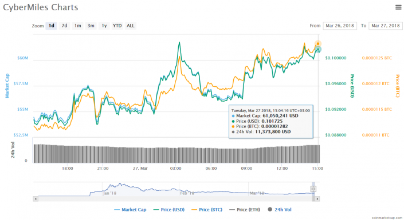Click the $0.096000 price axis label
The width and height of the screenshot is (404, 220).
click(x=336, y=84)
